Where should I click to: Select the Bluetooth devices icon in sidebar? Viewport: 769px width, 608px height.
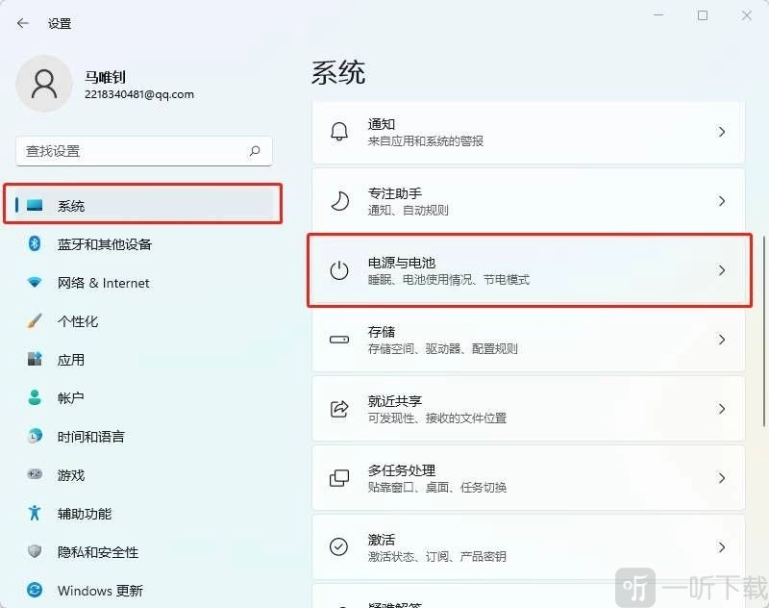(32, 244)
